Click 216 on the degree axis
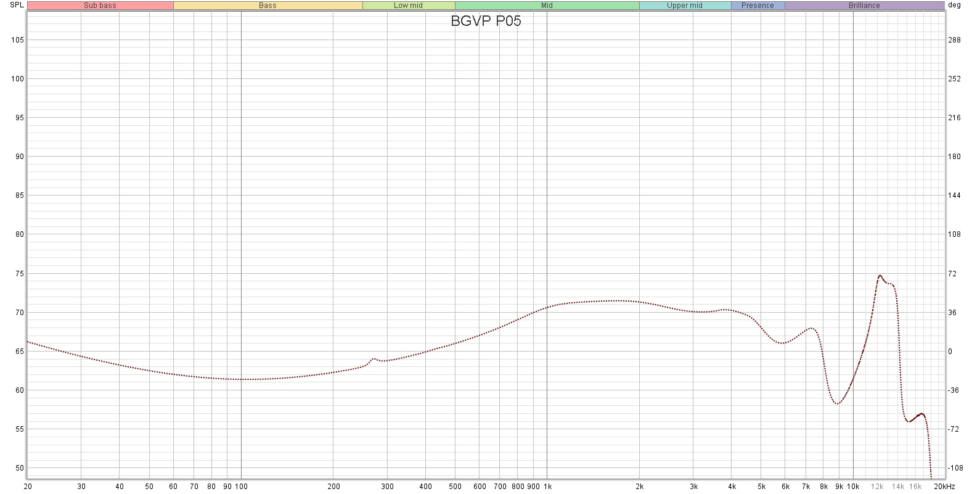 click(954, 118)
